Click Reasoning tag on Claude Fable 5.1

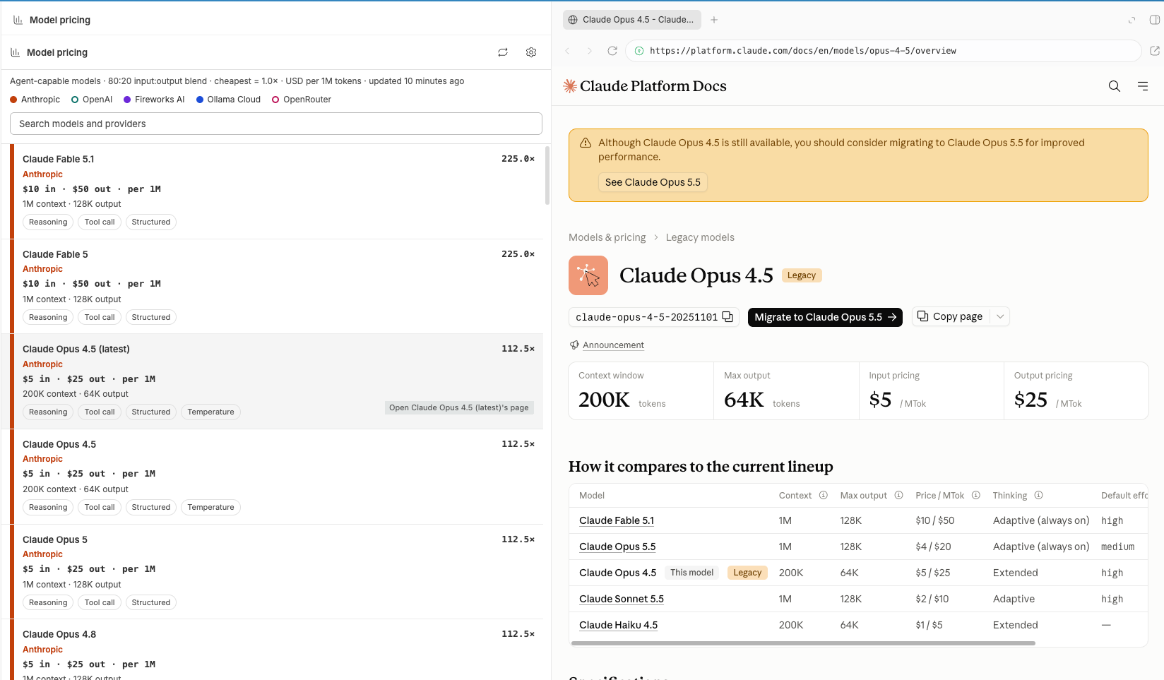coord(48,222)
